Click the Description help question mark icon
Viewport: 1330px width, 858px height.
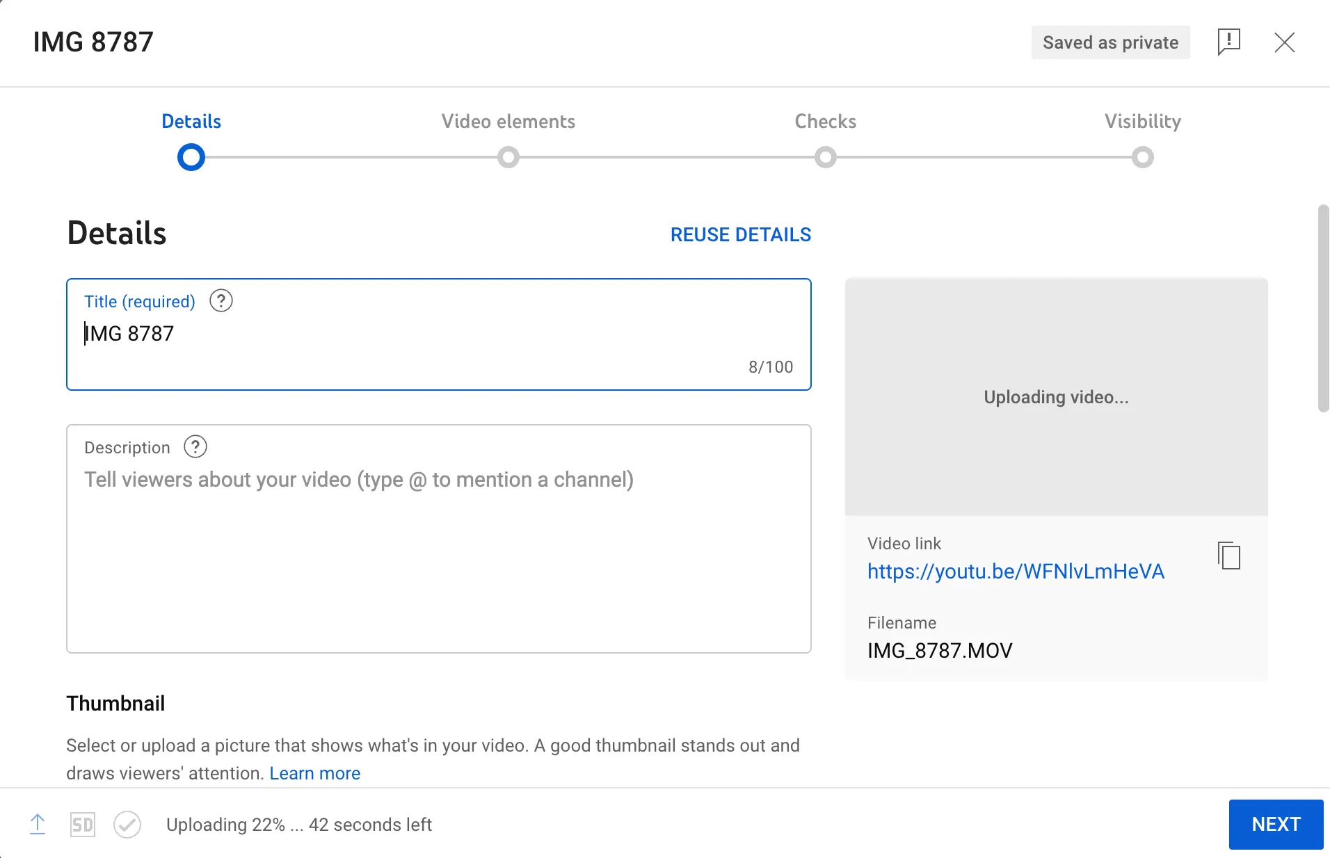pyautogui.click(x=195, y=447)
